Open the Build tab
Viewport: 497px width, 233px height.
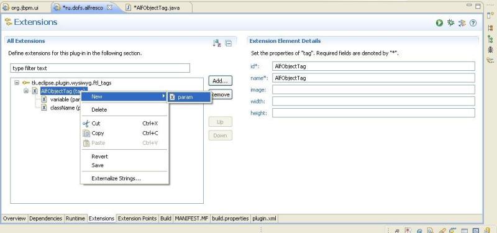(166, 219)
